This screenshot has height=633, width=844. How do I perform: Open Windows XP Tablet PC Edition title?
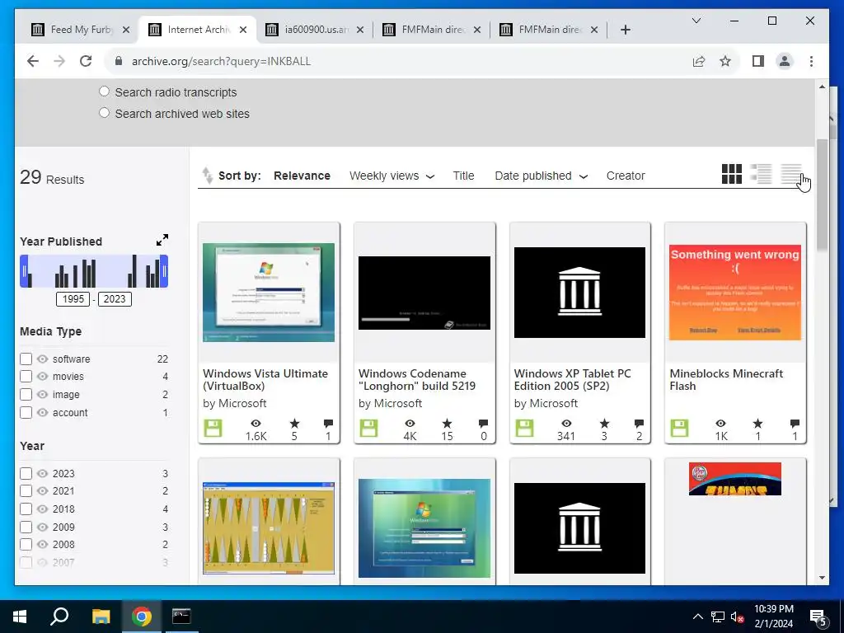[572, 379]
